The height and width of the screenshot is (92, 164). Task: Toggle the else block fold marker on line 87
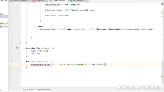point(20,26)
